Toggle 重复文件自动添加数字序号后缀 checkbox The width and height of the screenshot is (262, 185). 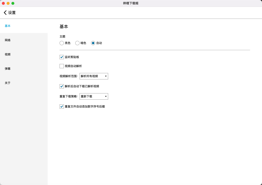62,107
